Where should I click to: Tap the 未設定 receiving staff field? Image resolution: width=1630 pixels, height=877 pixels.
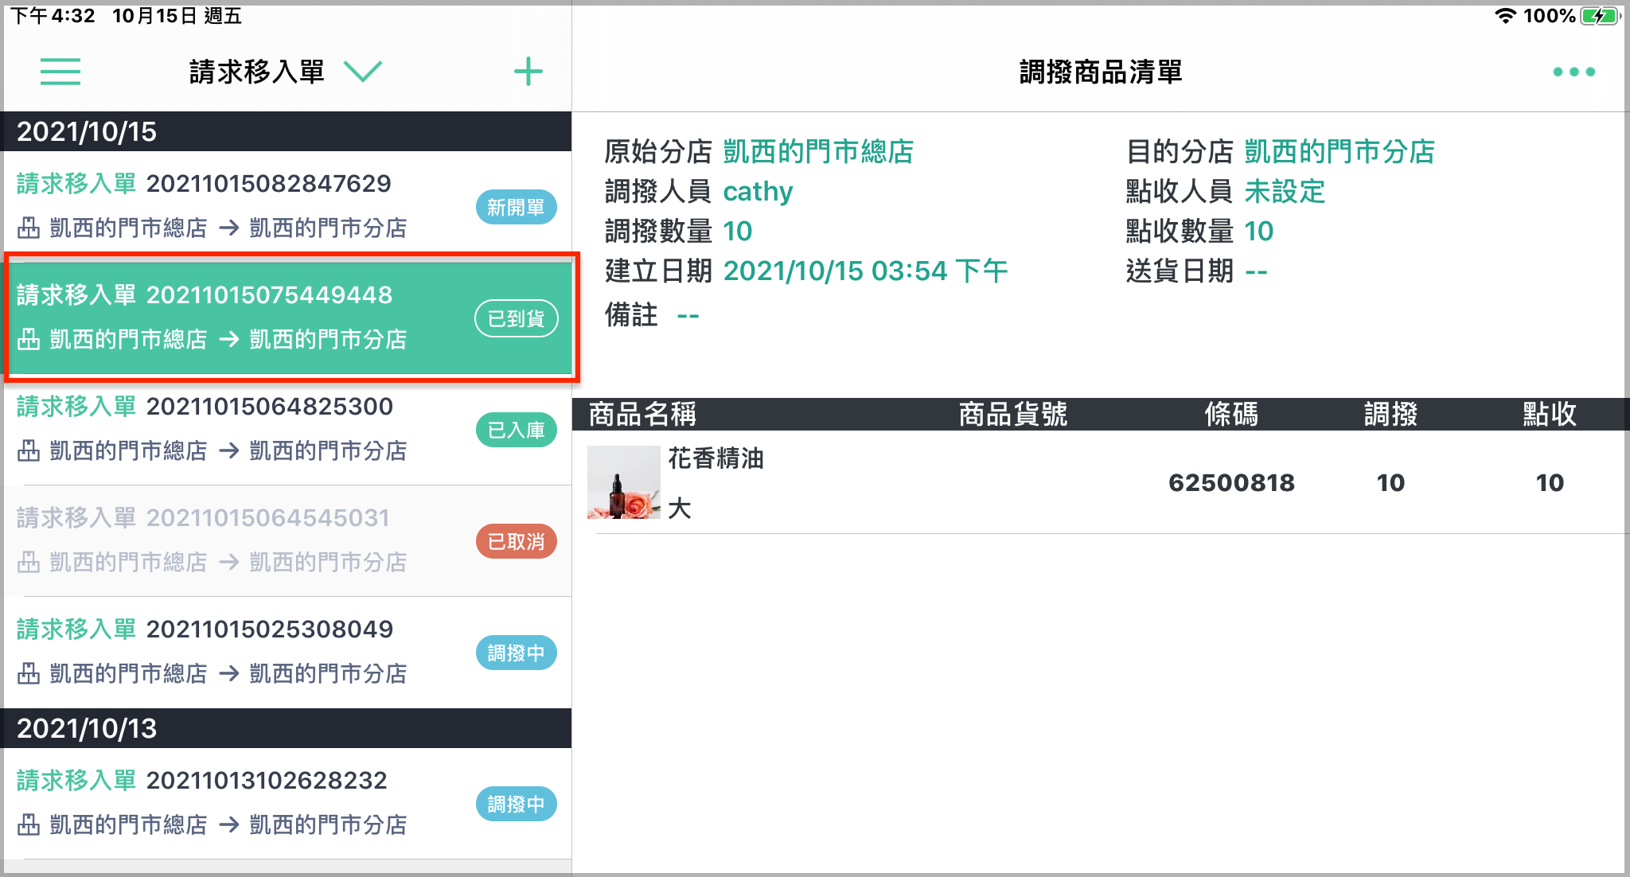(1285, 191)
